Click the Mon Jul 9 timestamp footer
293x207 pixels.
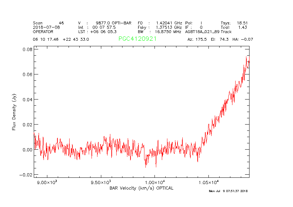[x=228, y=191]
